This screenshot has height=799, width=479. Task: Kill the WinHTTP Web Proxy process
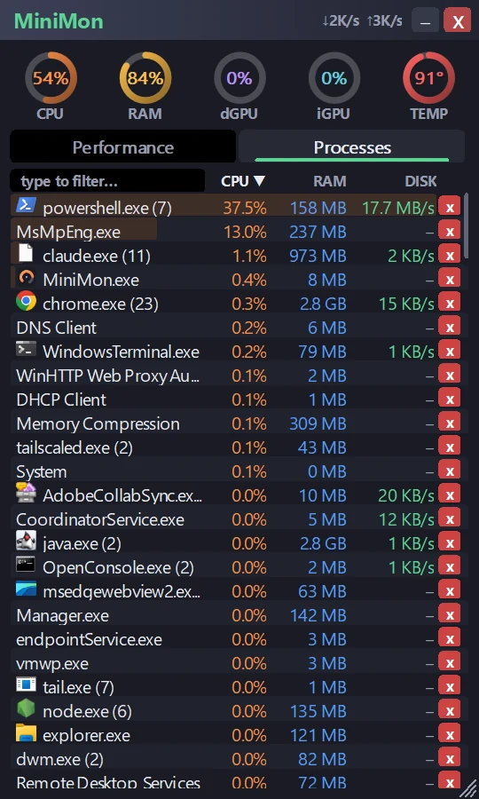[x=450, y=375]
